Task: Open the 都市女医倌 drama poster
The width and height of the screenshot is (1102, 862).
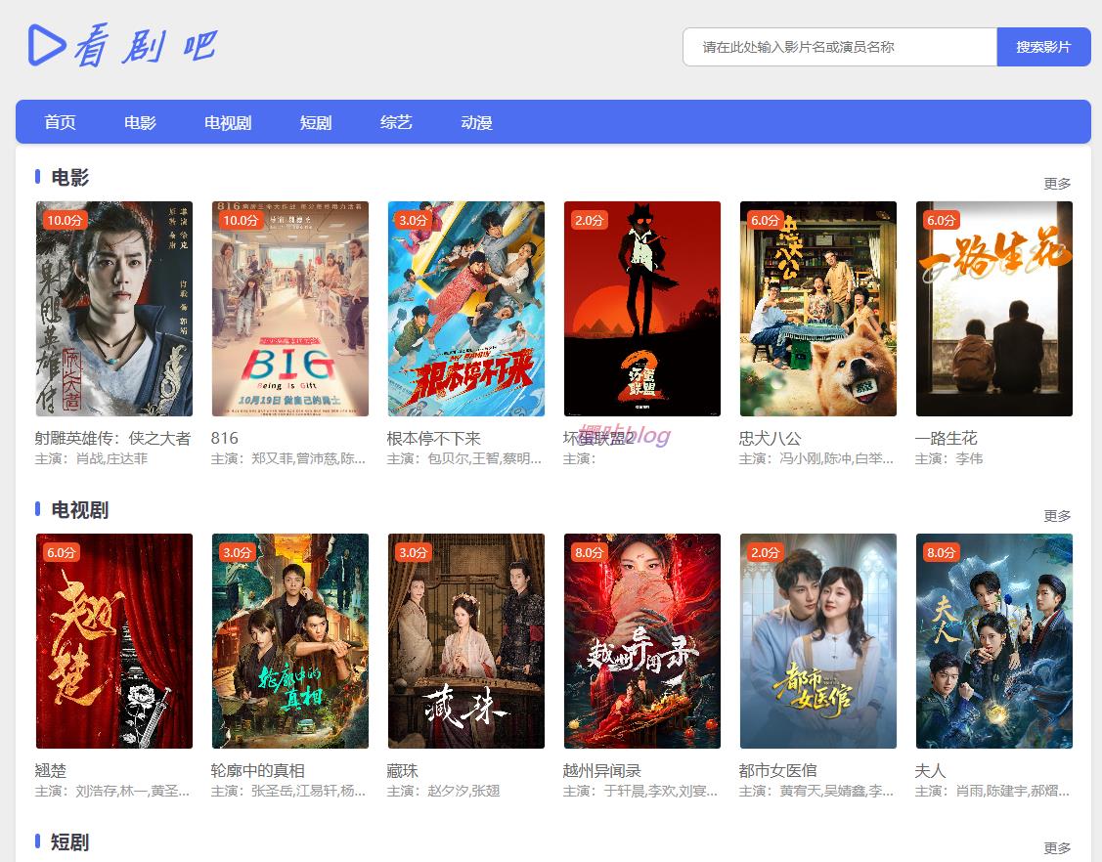Action: coord(818,641)
